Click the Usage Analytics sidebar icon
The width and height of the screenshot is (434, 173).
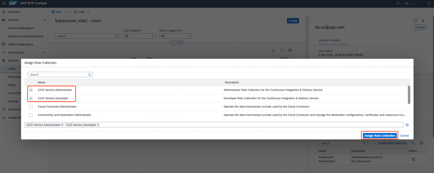(3, 117)
